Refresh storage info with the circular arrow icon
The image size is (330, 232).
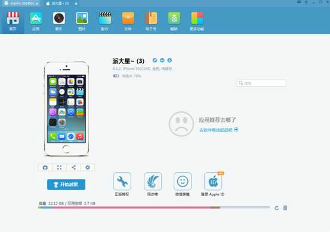click(276, 208)
